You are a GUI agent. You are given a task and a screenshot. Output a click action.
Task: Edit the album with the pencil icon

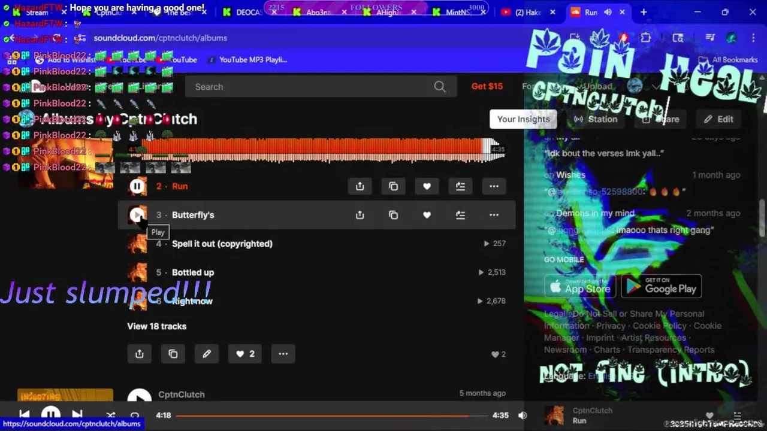(207, 354)
